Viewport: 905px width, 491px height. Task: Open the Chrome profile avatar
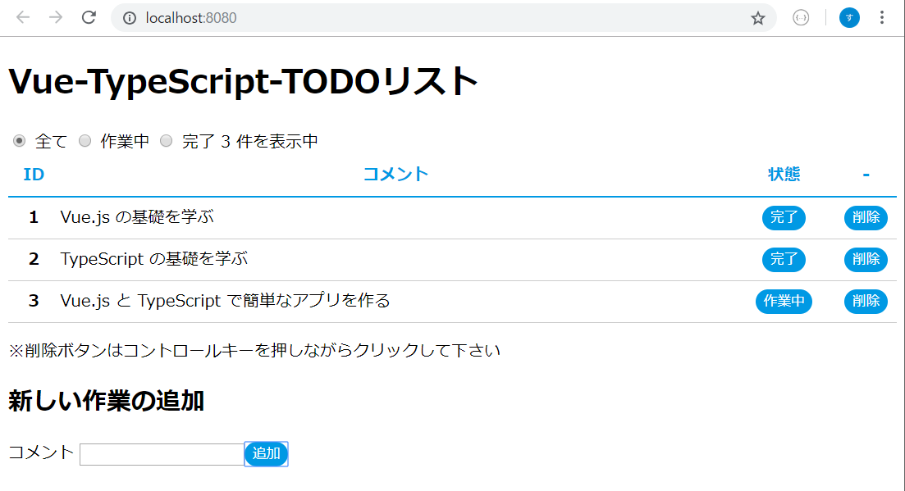click(x=849, y=18)
